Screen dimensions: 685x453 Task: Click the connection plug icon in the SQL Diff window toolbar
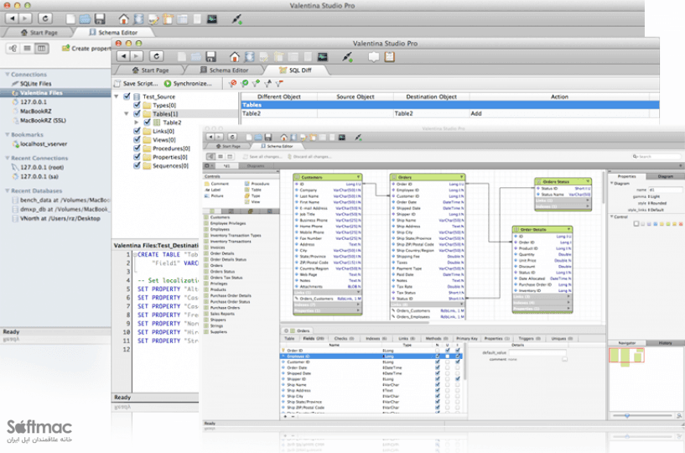click(347, 57)
